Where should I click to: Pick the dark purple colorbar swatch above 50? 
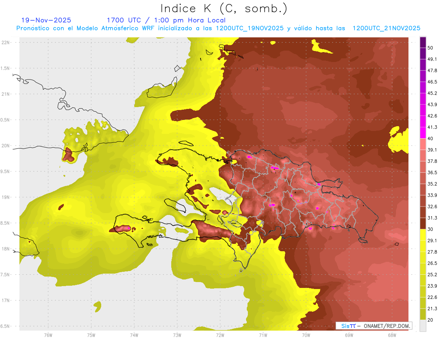[x=423, y=43]
